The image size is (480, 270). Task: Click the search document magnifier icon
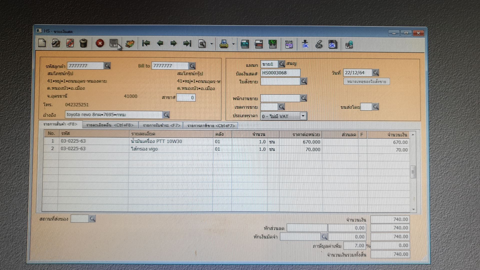pos(202,44)
